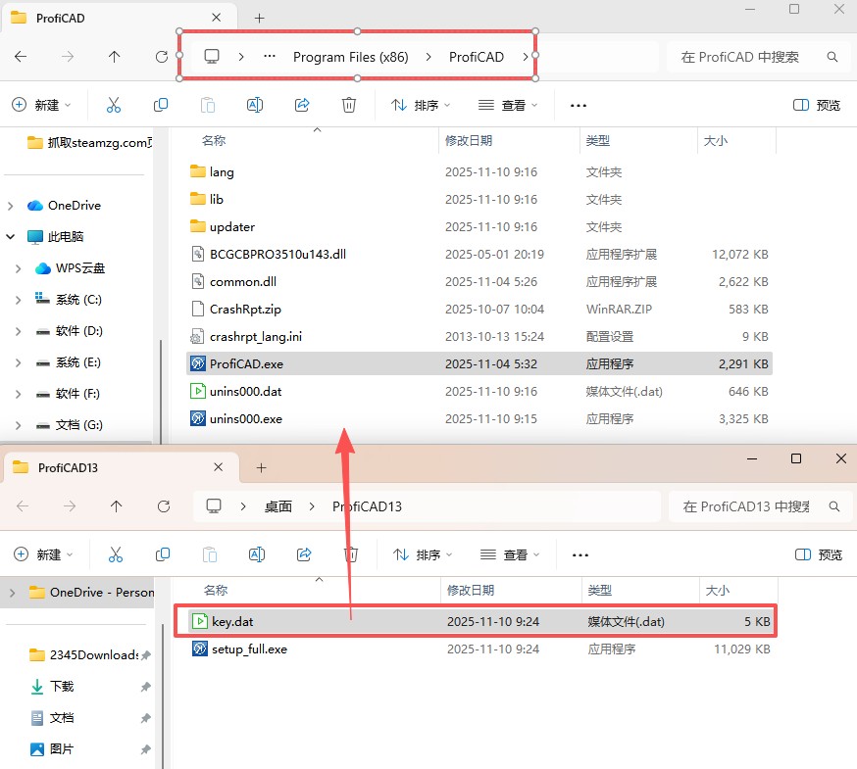Click the Rename icon in top window toolbar
857x769 pixels.
tap(255, 105)
